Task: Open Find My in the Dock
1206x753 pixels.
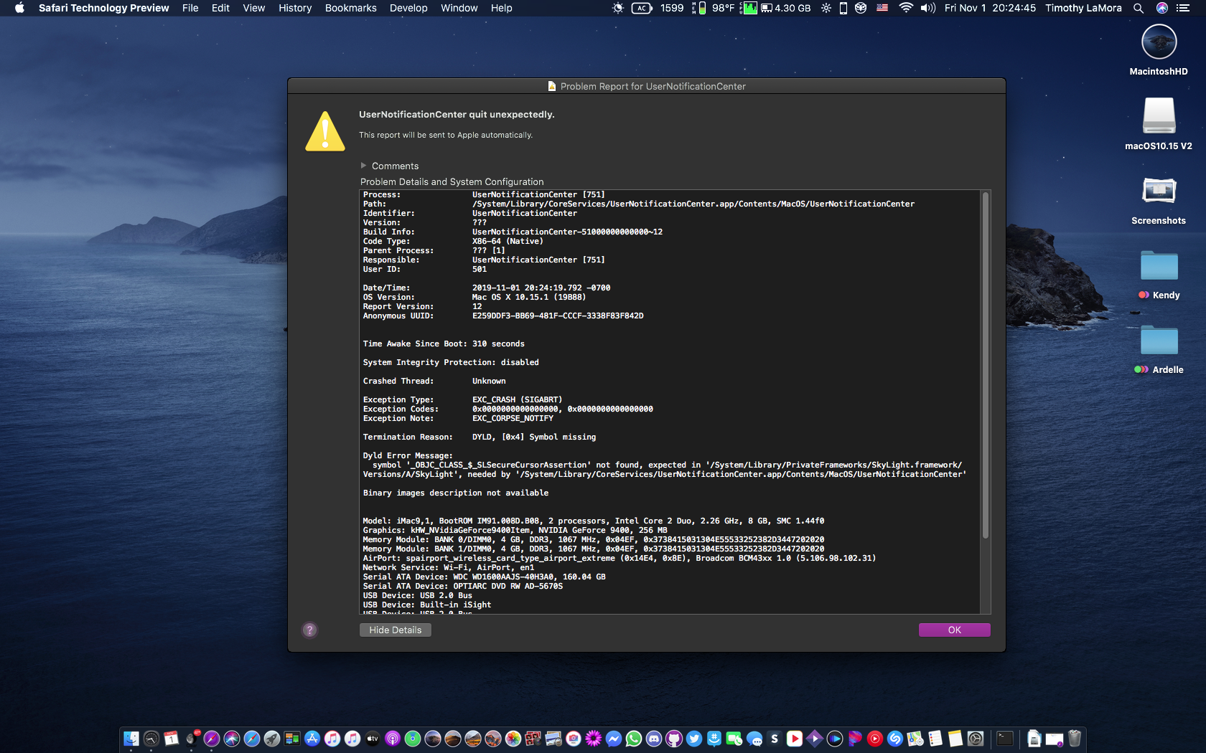Action: pyautogui.click(x=412, y=739)
